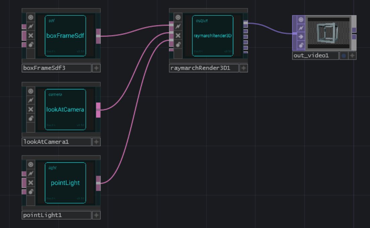The image size is (370, 228).
Task: Select the boxFrameSdf node panel
Action: click(65, 36)
